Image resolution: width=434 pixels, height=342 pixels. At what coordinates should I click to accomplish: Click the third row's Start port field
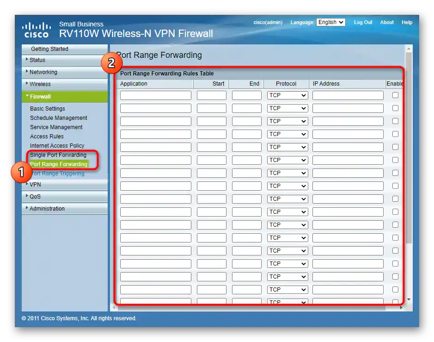coord(212,121)
